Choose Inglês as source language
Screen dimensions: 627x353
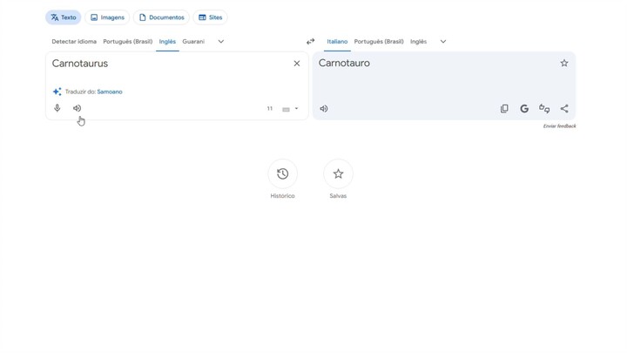point(167,41)
